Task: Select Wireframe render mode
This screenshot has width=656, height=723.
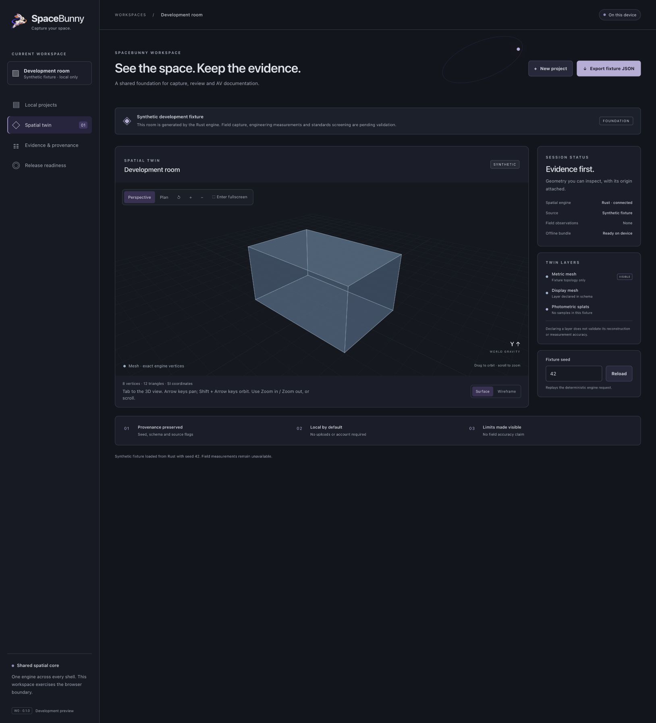Action: [507, 392]
